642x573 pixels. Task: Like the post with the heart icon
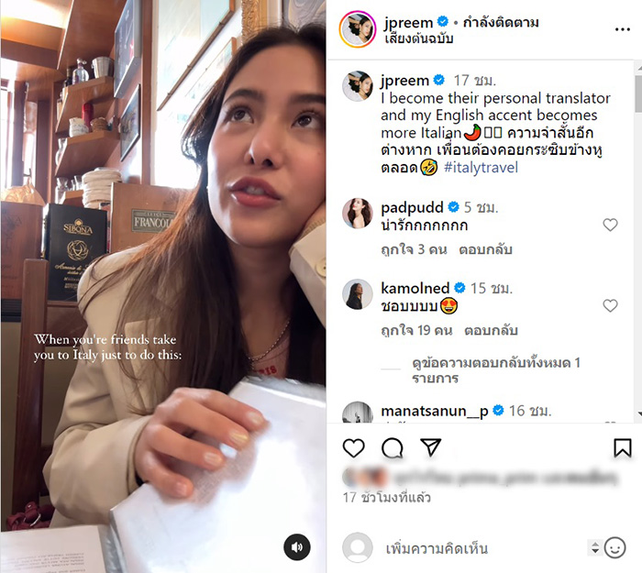pyautogui.click(x=353, y=447)
